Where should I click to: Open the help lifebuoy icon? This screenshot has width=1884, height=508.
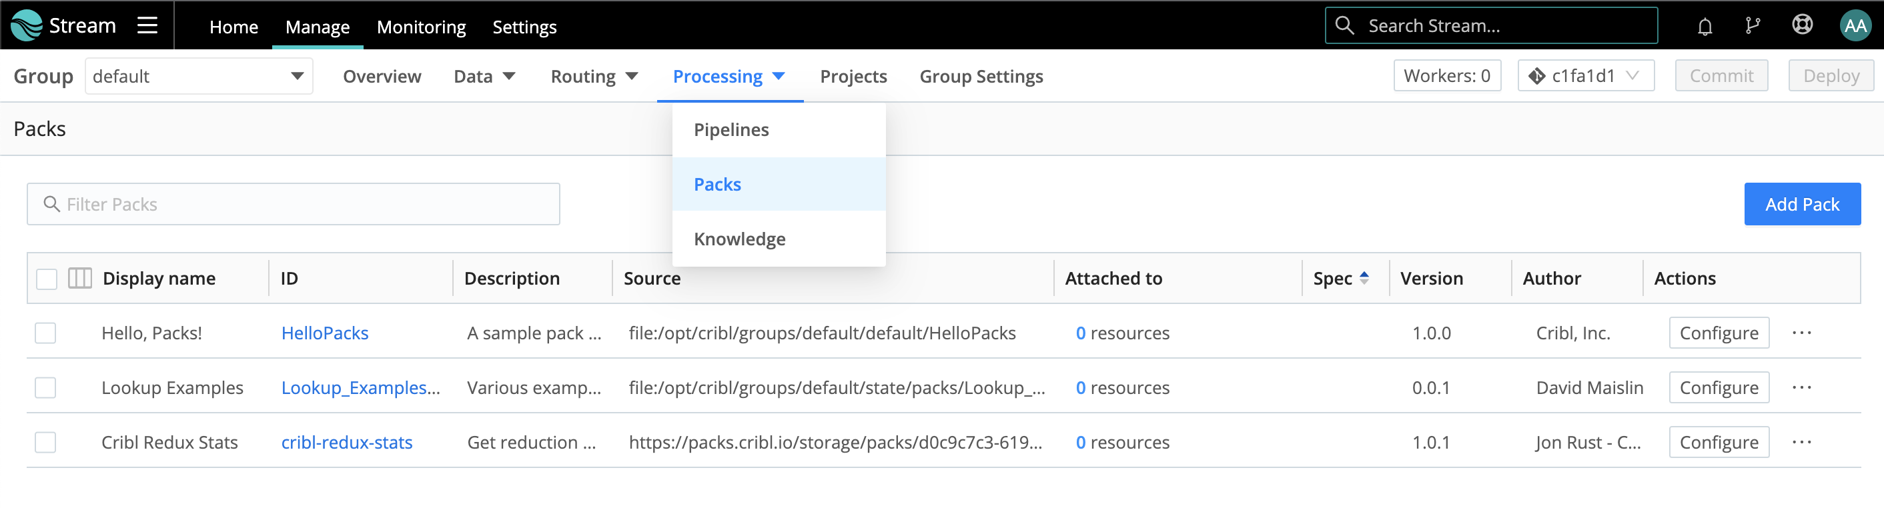coord(1802,25)
